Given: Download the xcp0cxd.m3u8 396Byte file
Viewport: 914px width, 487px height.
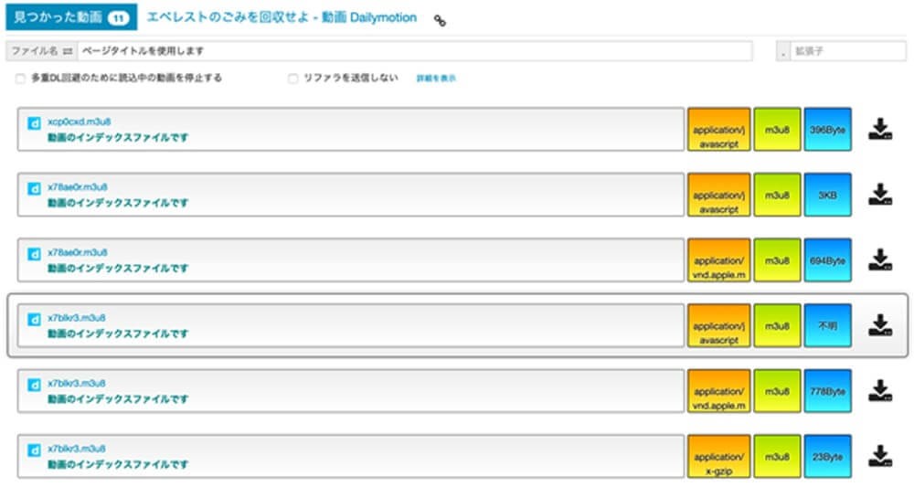Looking at the screenshot, I should pyautogui.click(x=879, y=130).
